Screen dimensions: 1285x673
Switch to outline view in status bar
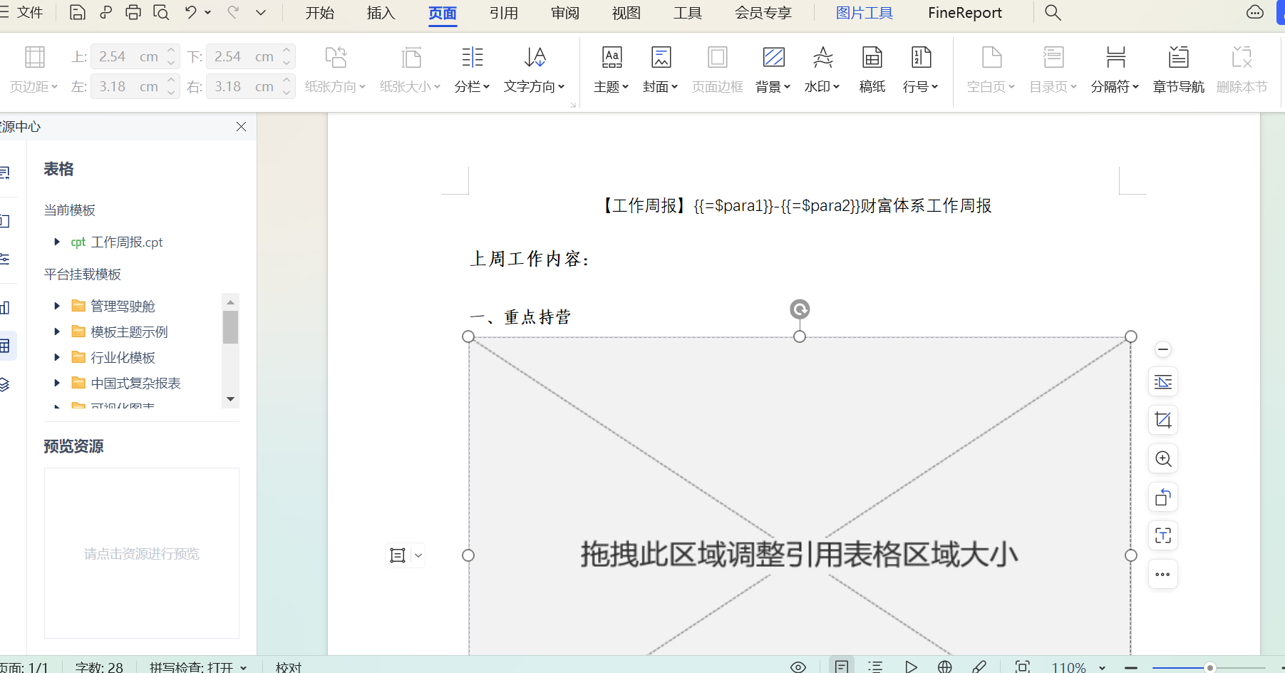click(x=876, y=667)
